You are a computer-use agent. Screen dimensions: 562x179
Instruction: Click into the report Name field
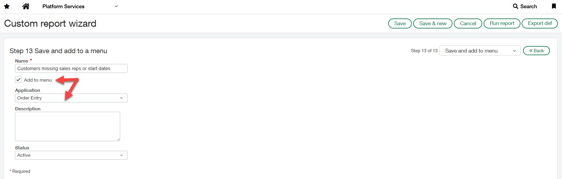71,68
